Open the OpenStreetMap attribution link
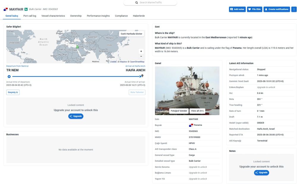Viewport: 297px width, 184px height. (x=137, y=62)
